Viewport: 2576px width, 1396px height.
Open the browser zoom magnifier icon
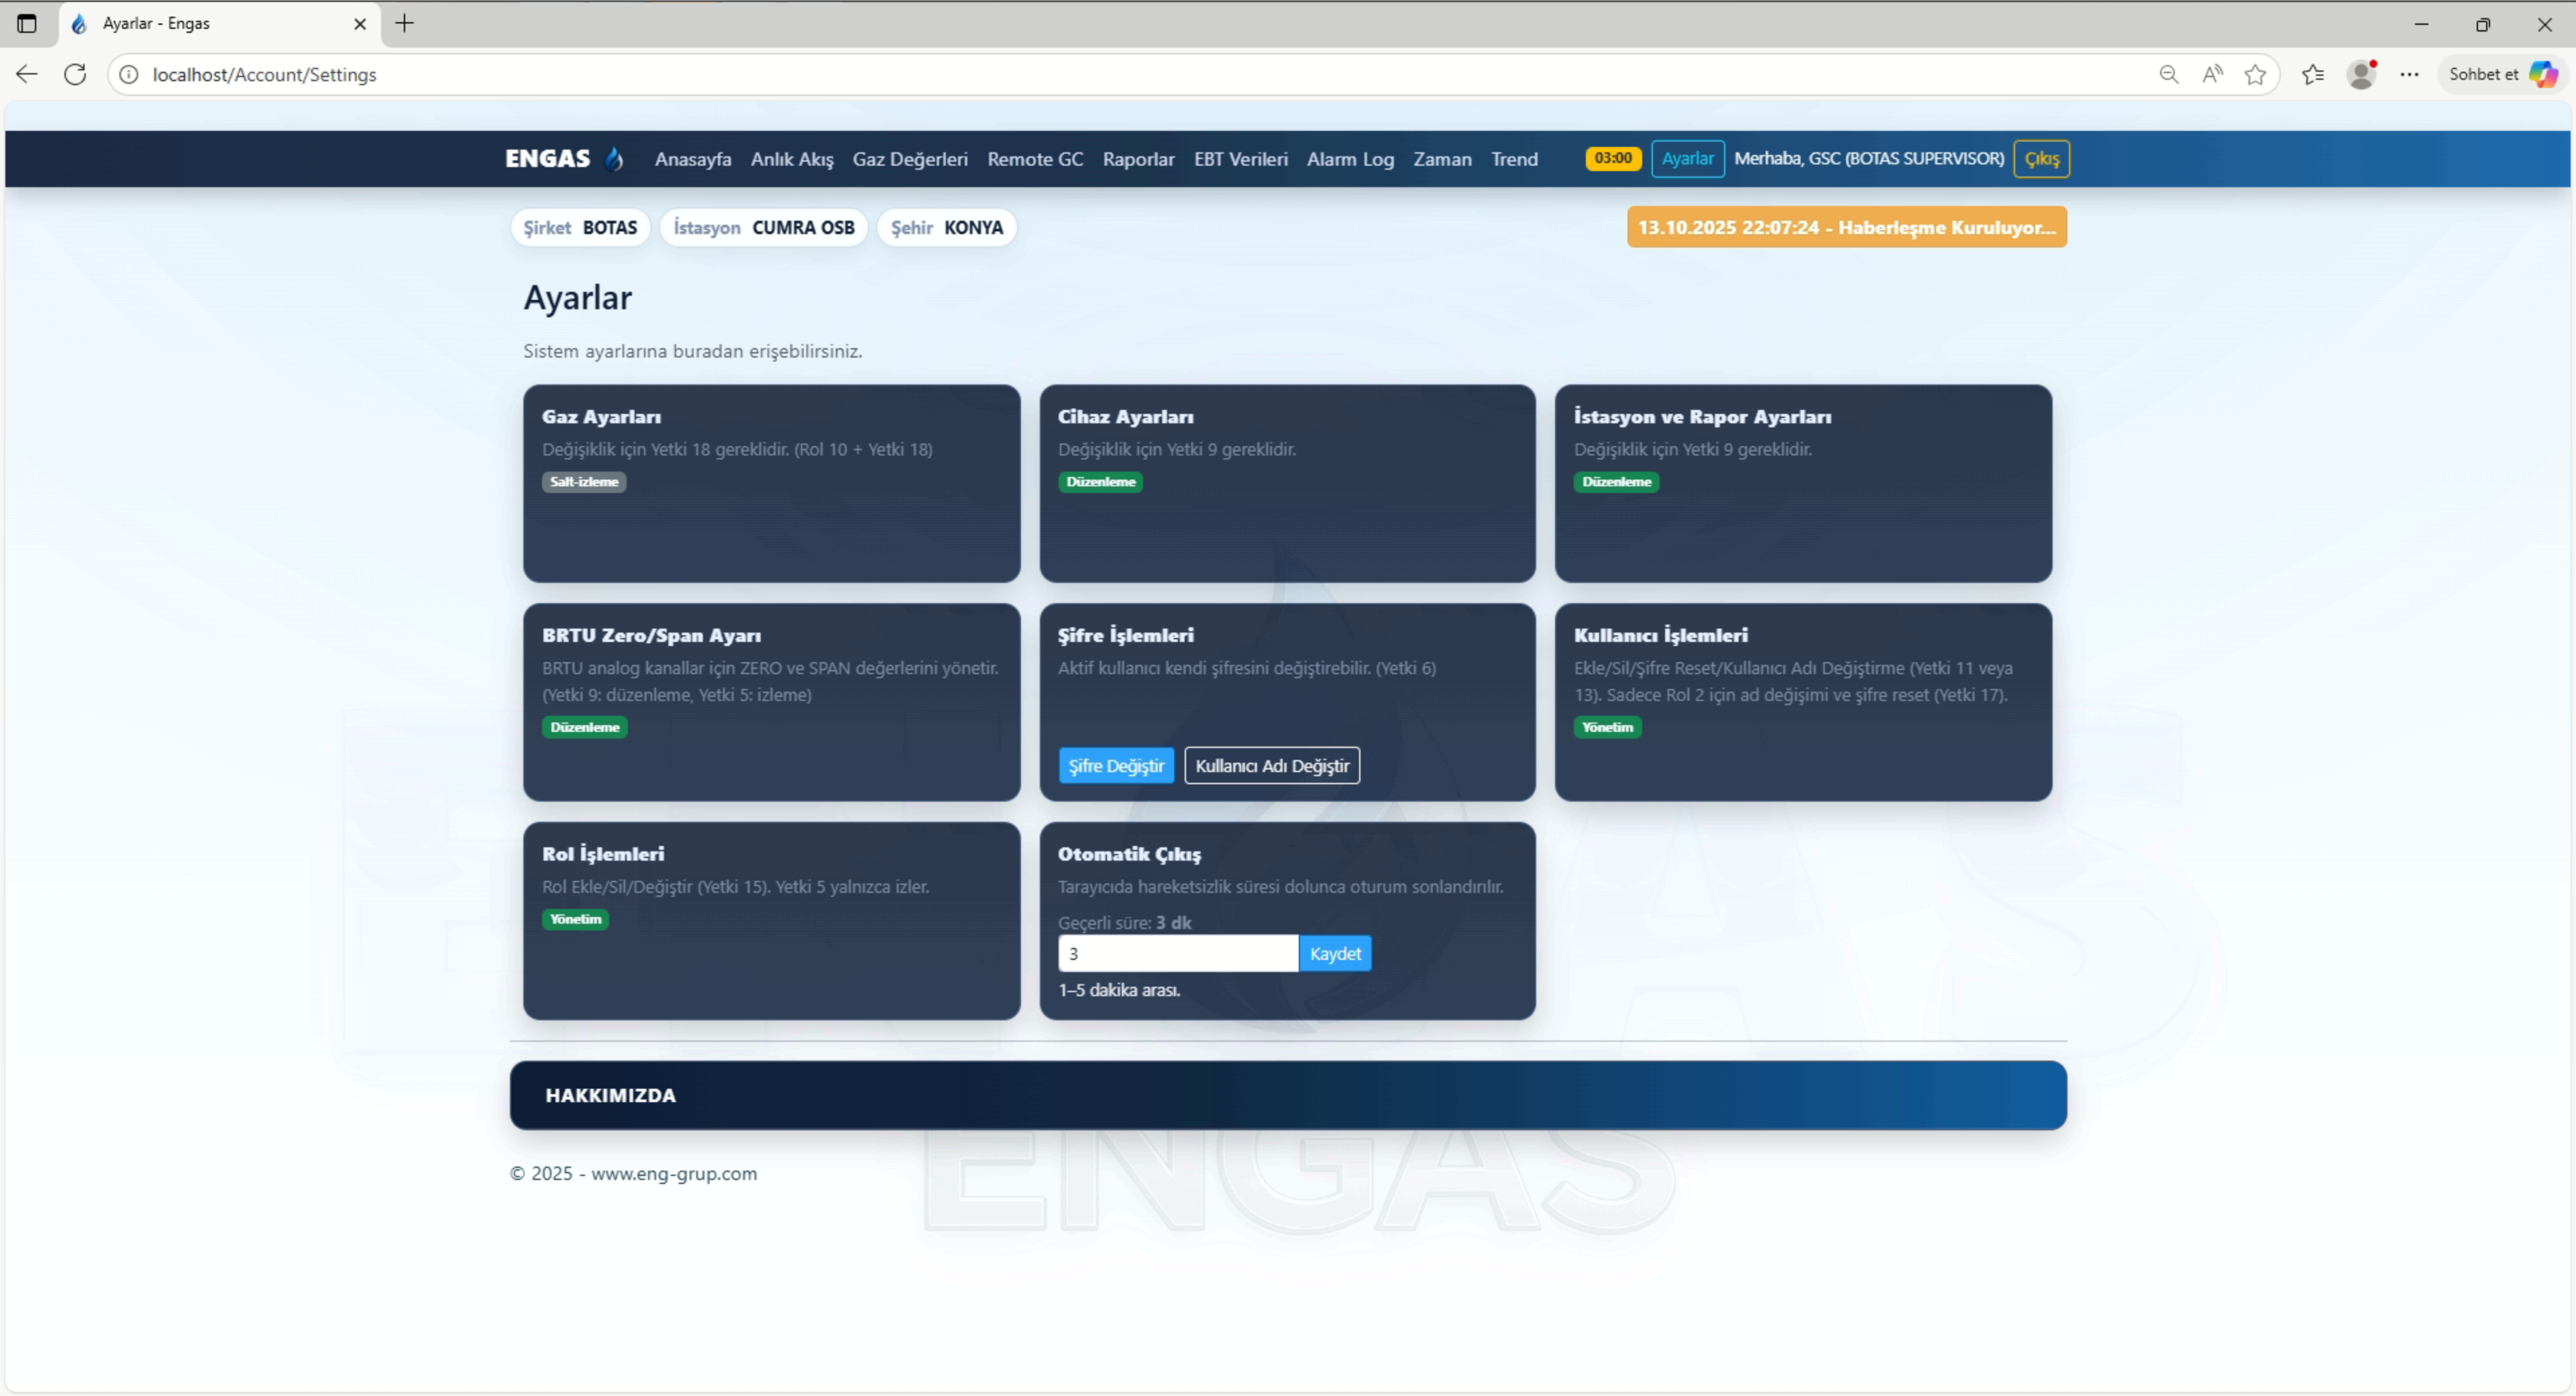point(2168,74)
